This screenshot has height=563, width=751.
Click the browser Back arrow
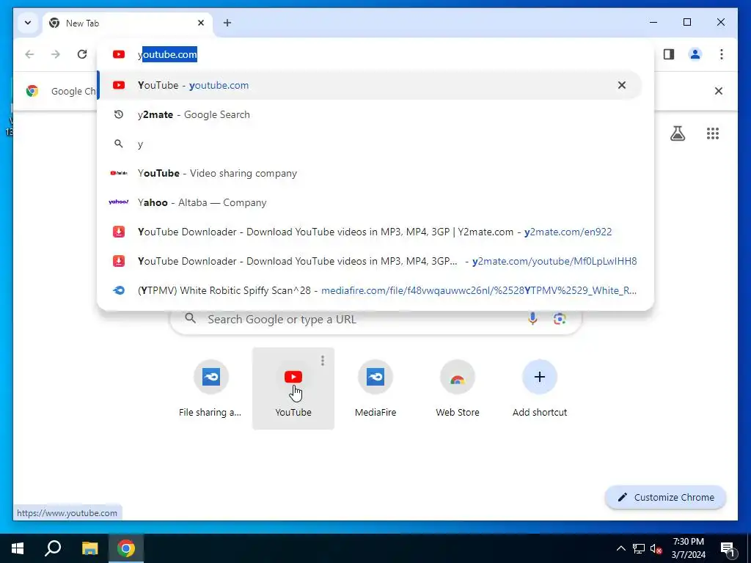point(29,54)
